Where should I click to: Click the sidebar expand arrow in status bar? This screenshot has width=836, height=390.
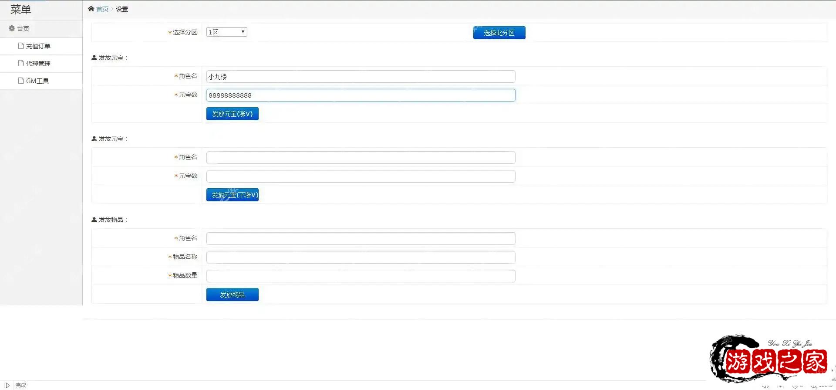[7, 385]
